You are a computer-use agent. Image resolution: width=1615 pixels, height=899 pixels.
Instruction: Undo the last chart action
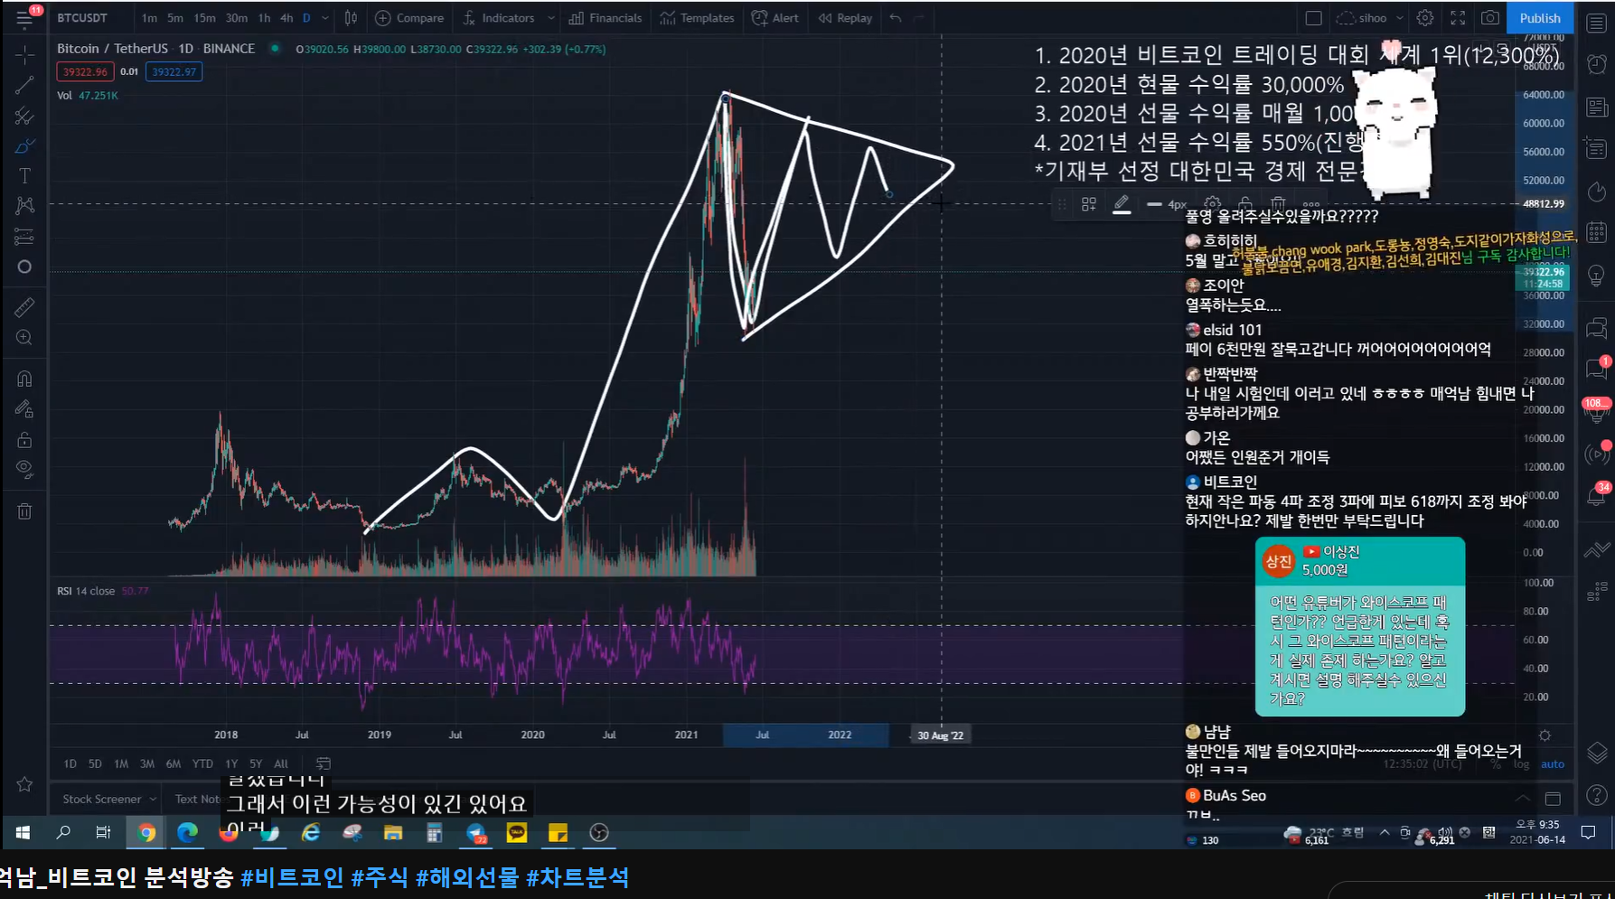[895, 18]
